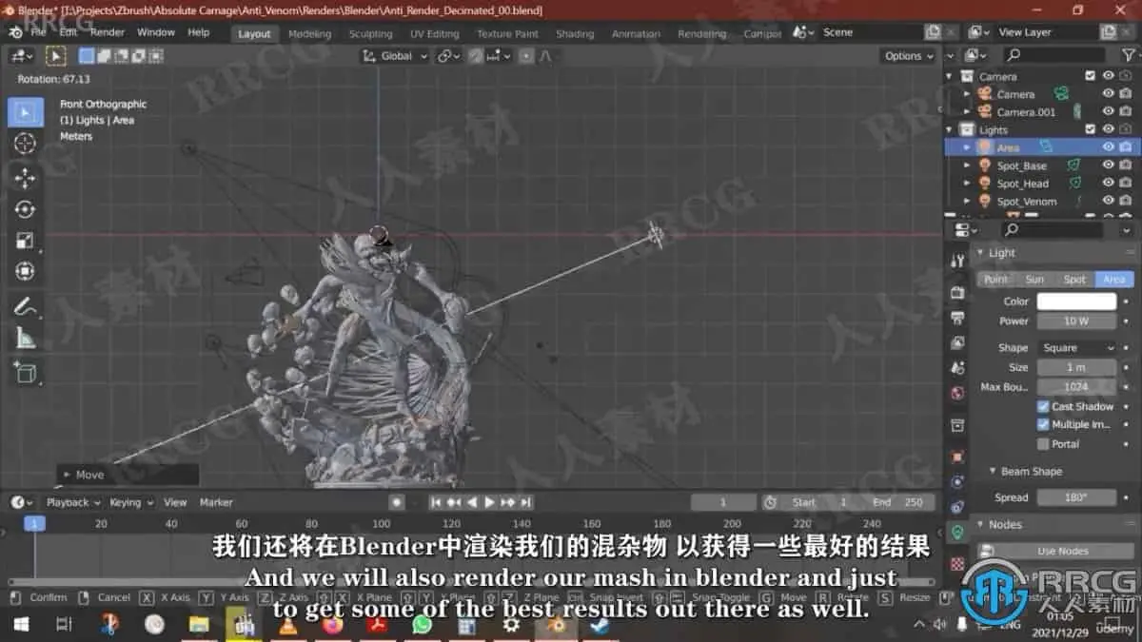Open the Playback dropdown in timeline

pyautogui.click(x=72, y=502)
